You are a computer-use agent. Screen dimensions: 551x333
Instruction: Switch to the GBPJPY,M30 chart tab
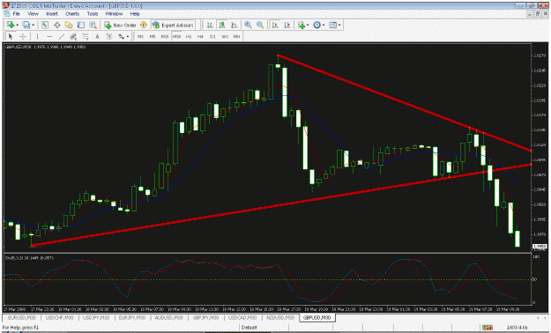[205, 317]
